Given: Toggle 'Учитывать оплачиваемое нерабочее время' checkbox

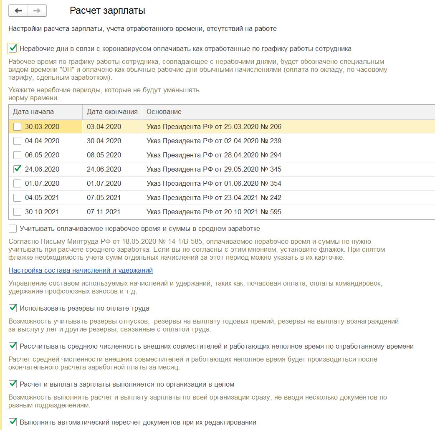Looking at the screenshot, I should click(x=13, y=229).
